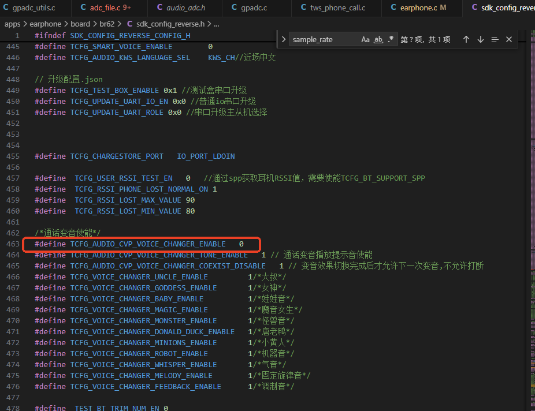Viewport: 535px width, 411px height.
Task: Open the apps breadcrumb segment
Action: [x=12, y=24]
